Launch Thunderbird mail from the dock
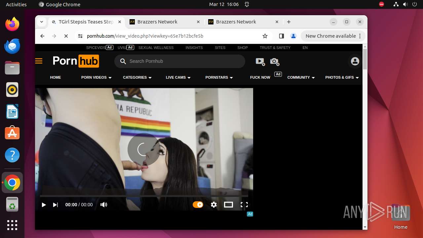 click(12, 46)
